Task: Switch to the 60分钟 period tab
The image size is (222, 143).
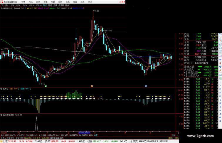Action: point(38,5)
